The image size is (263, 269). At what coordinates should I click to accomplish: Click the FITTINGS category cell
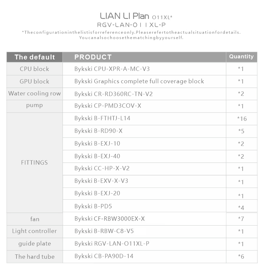(x=34, y=163)
